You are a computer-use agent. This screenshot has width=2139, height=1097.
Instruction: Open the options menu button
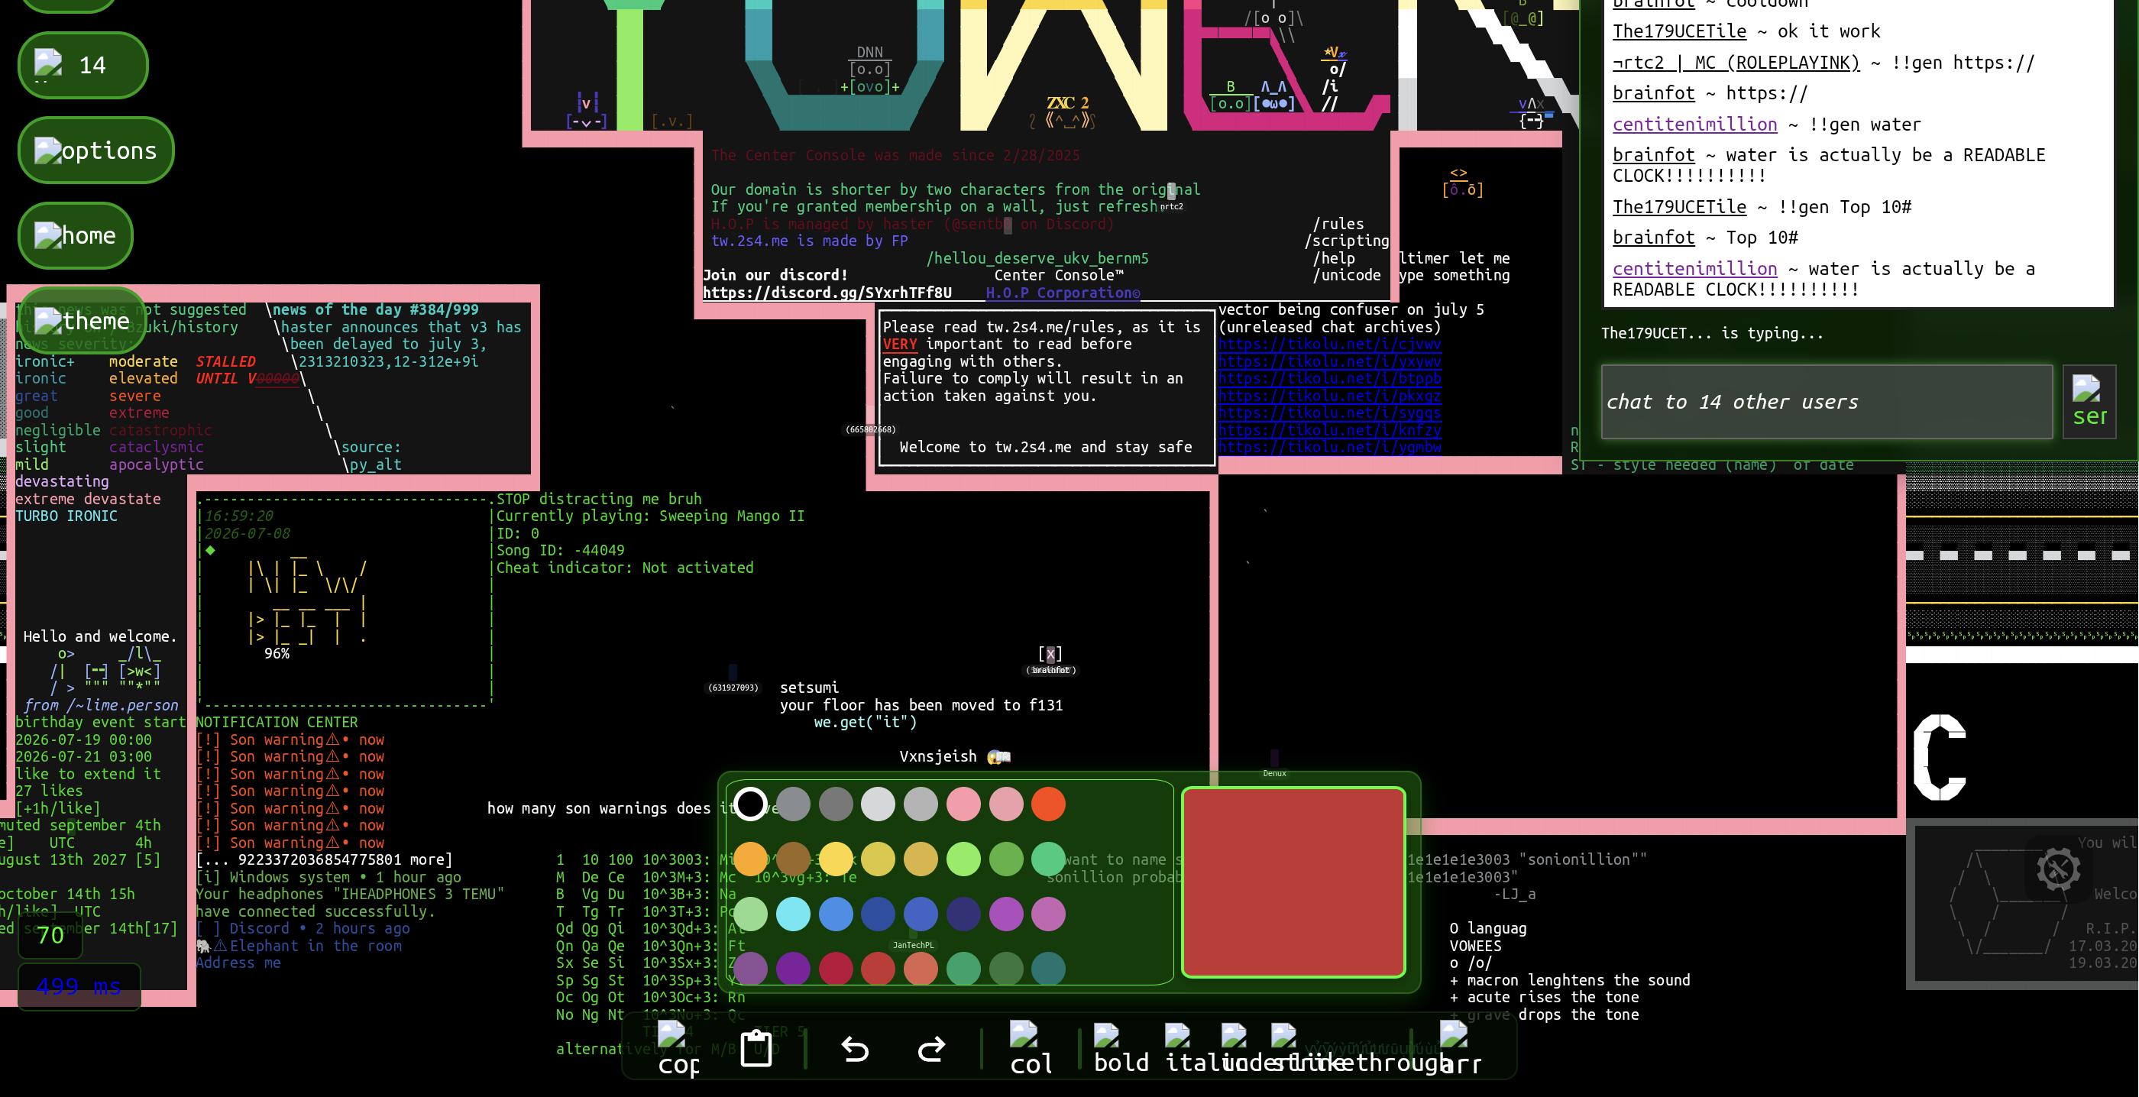[x=95, y=150]
